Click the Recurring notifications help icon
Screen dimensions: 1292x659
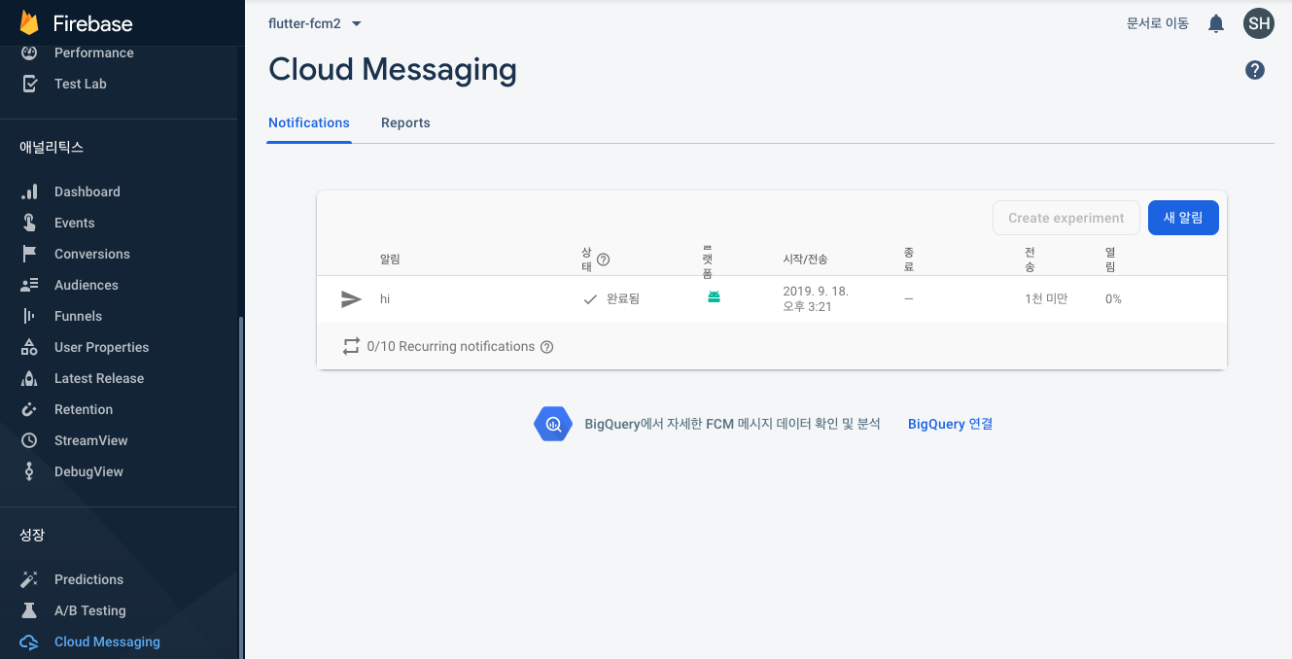(546, 347)
